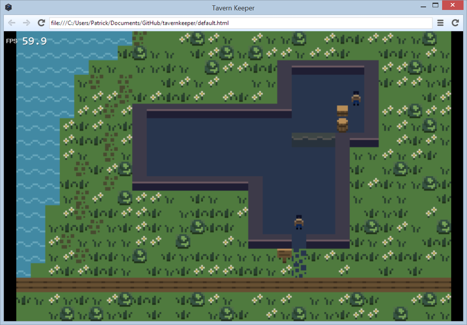Select the character near the tavern entrance
467x325 pixels.
299,222
